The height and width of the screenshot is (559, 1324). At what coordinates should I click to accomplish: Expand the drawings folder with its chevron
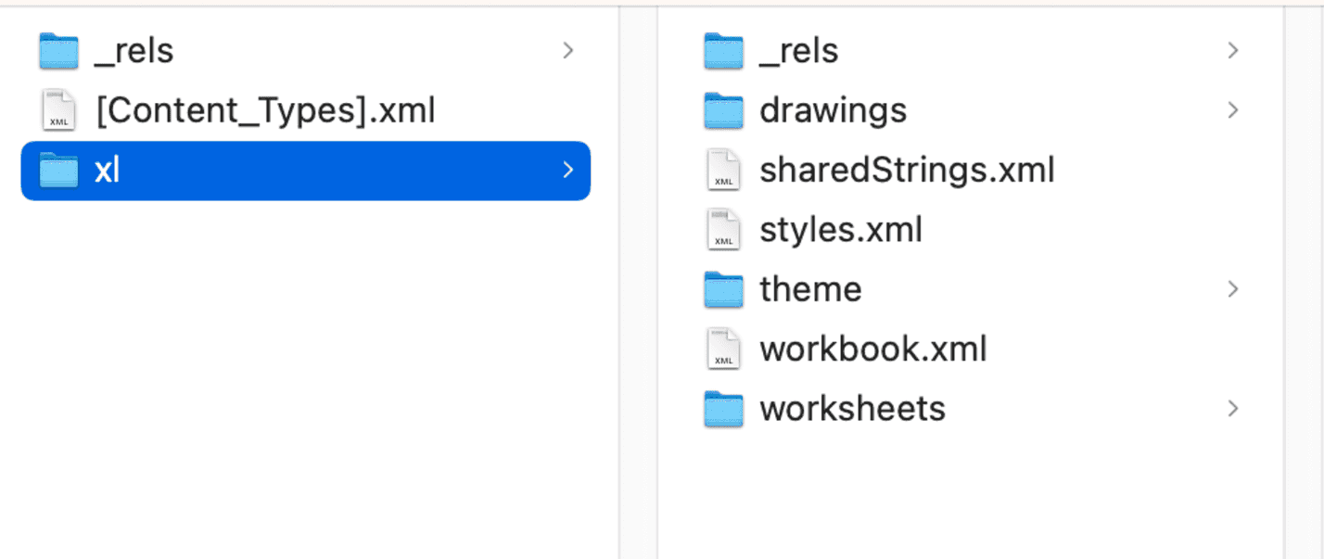tap(1232, 111)
